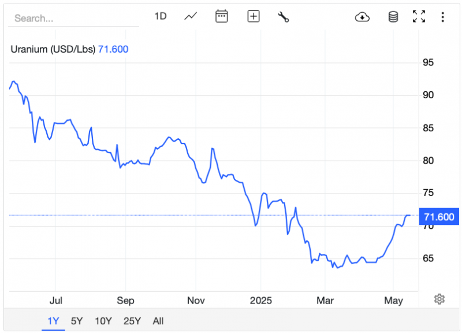Change chart type with line icon
462x333 pixels.
(x=191, y=16)
